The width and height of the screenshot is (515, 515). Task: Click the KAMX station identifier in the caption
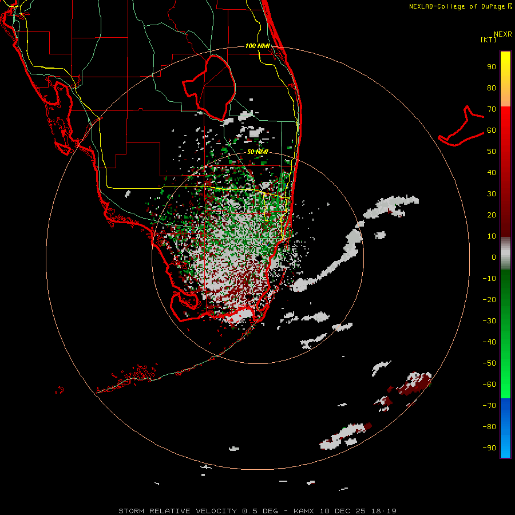click(x=304, y=511)
